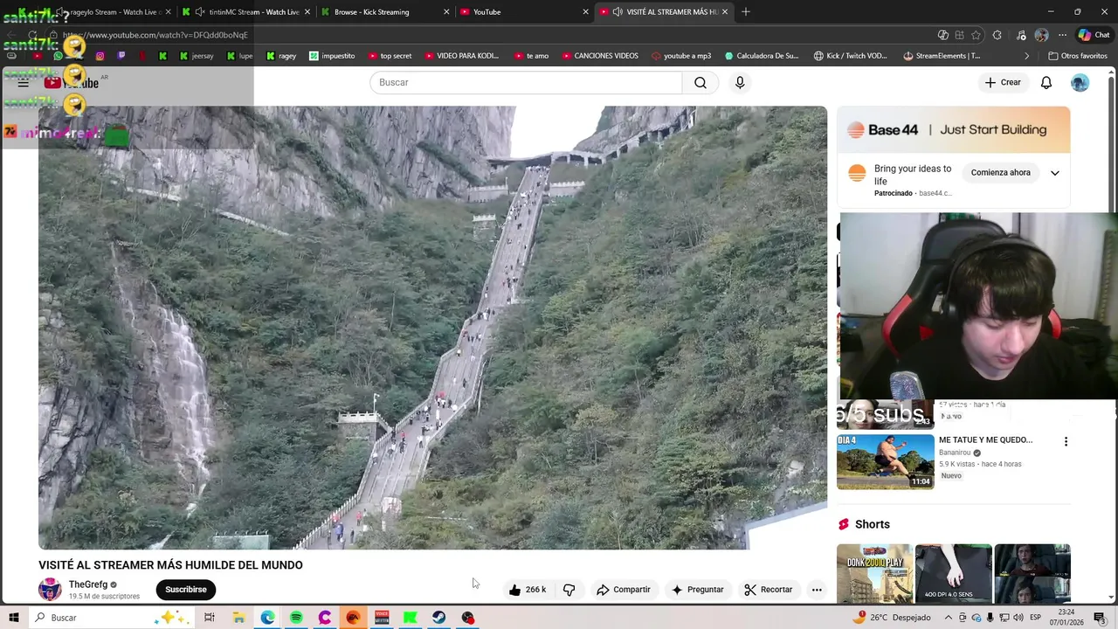Open VIDEO PARA KODI... bookmark
The width and height of the screenshot is (1118, 629).
[x=462, y=56]
